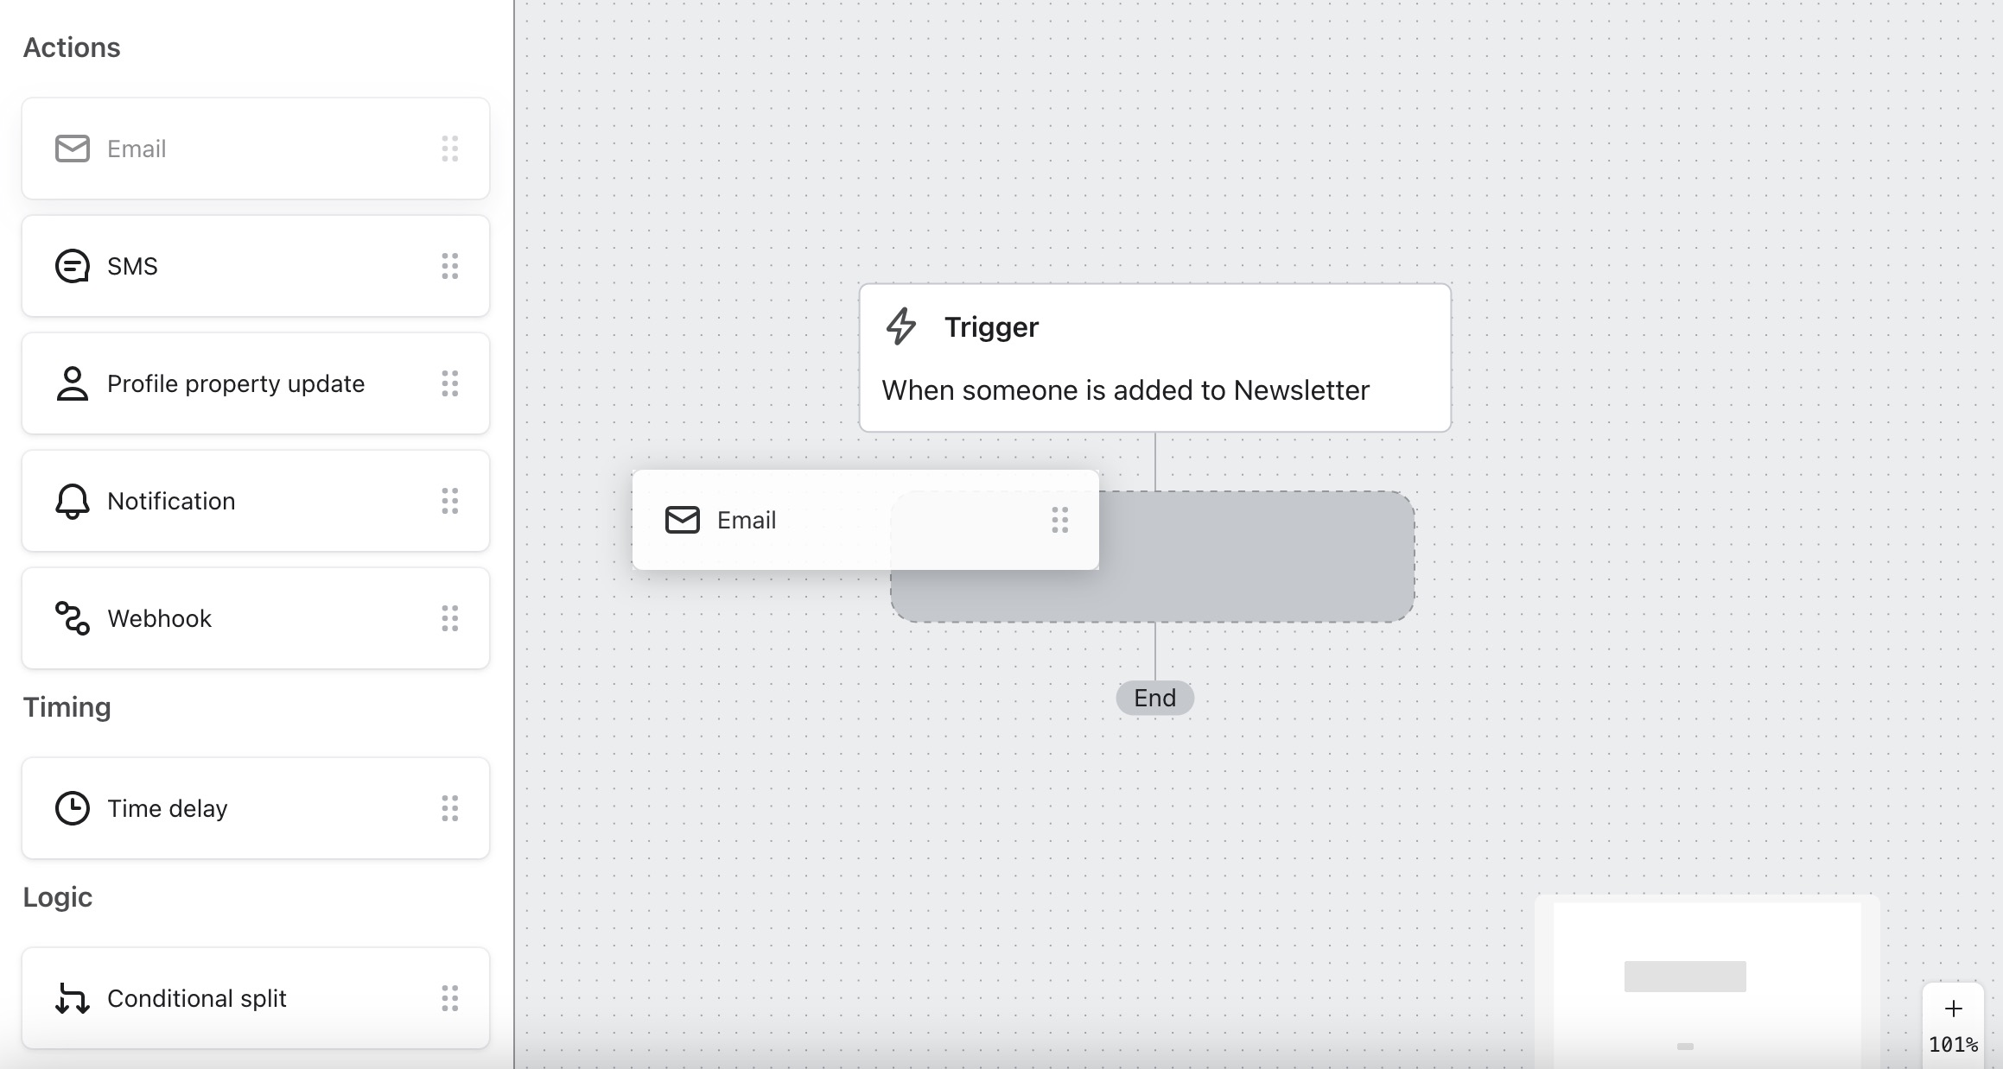Image resolution: width=2003 pixels, height=1069 pixels.
Task: Click the drag handle on Email node
Action: click(1061, 519)
